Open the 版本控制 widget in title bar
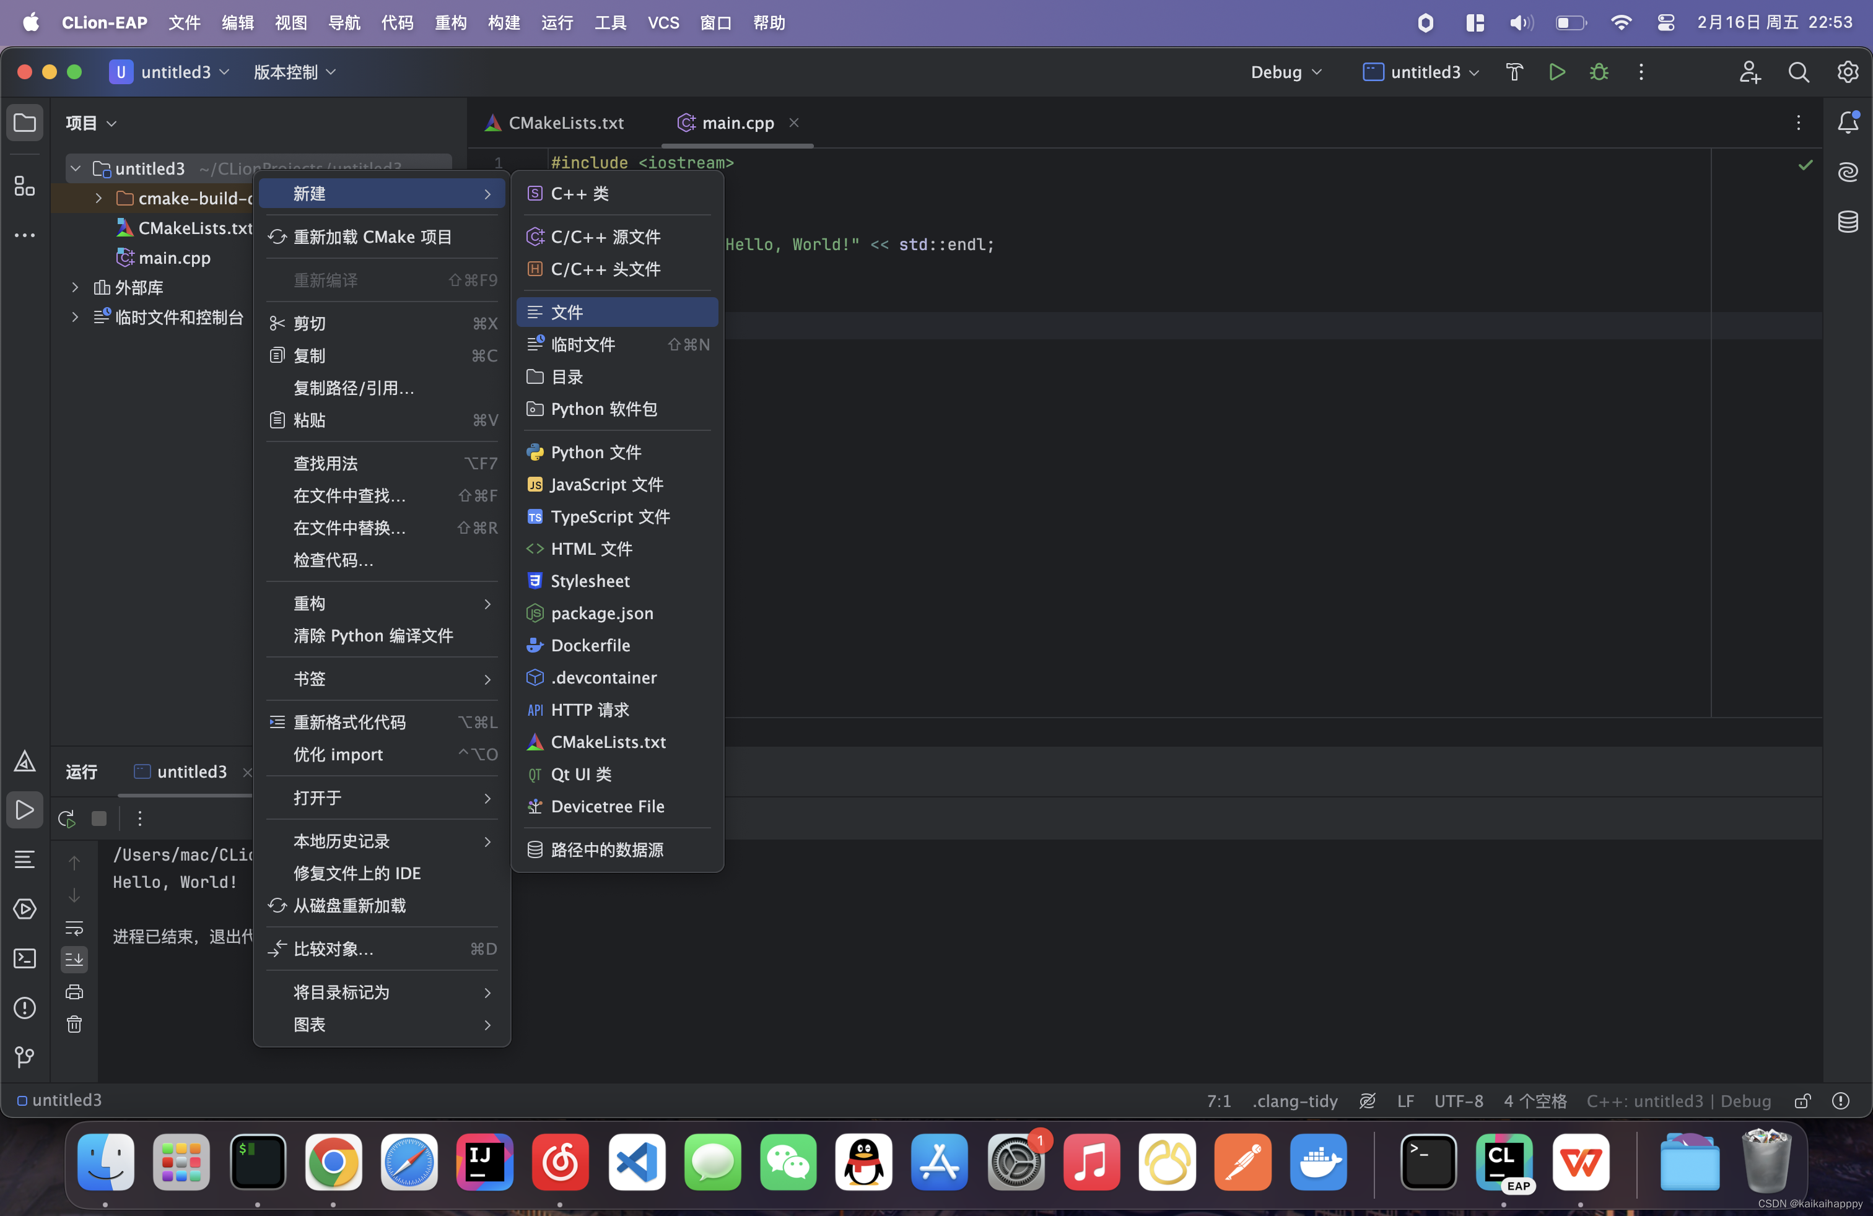The height and width of the screenshot is (1216, 1873). point(294,72)
